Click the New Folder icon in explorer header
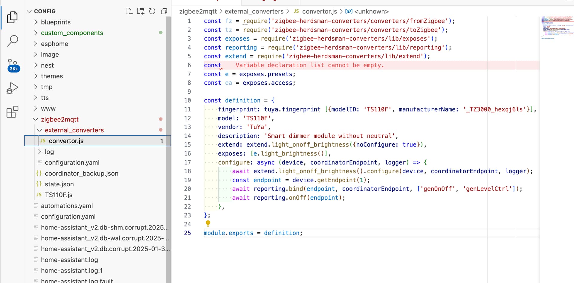The width and height of the screenshot is (574, 283). coord(141,11)
